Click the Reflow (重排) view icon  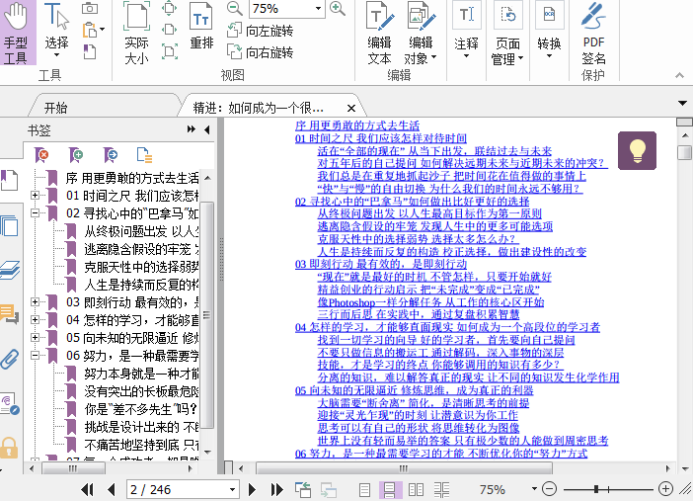[201, 33]
